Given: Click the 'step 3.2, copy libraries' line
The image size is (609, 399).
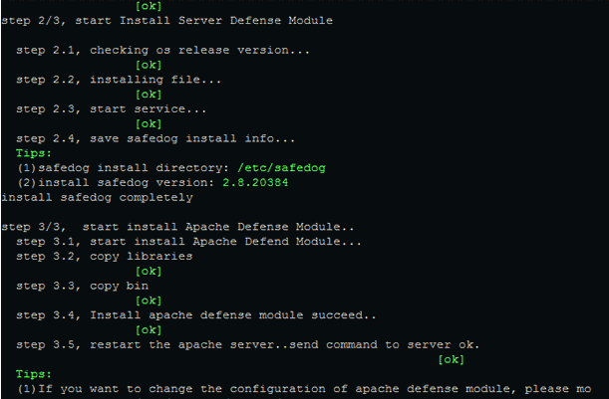Looking at the screenshot, I should point(104,257).
